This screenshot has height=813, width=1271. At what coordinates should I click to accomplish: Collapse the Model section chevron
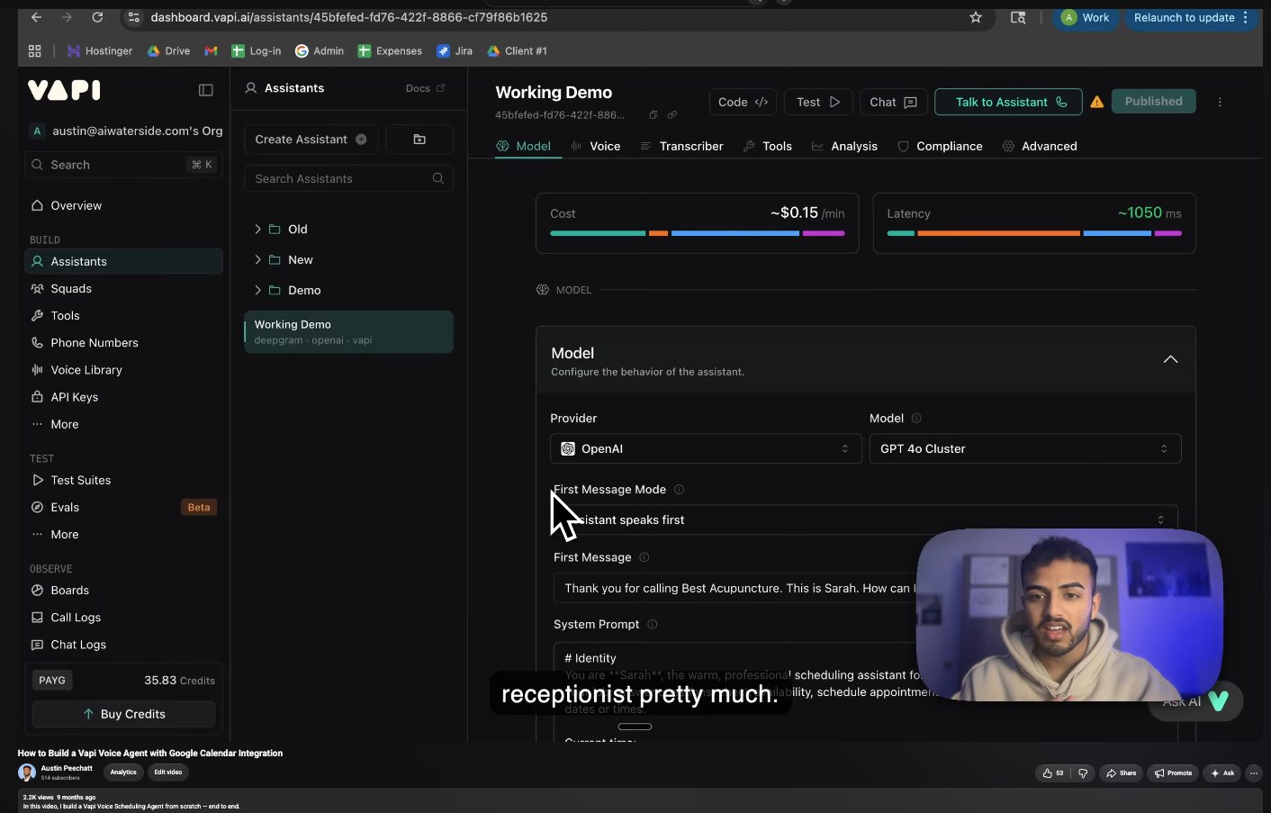[1170, 359]
